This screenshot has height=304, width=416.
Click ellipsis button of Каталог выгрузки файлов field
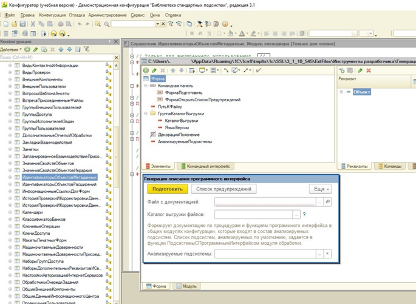click(296, 214)
